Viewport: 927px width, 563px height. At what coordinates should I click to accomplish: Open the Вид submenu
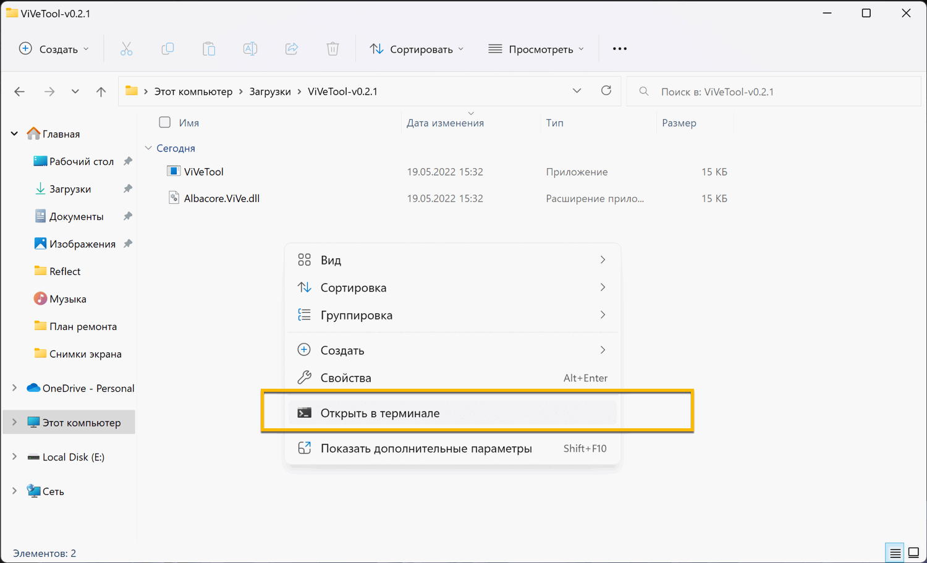(452, 260)
